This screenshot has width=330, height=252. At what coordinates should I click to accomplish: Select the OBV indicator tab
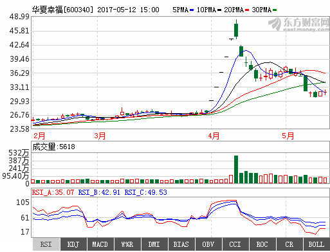tap(208, 244)
